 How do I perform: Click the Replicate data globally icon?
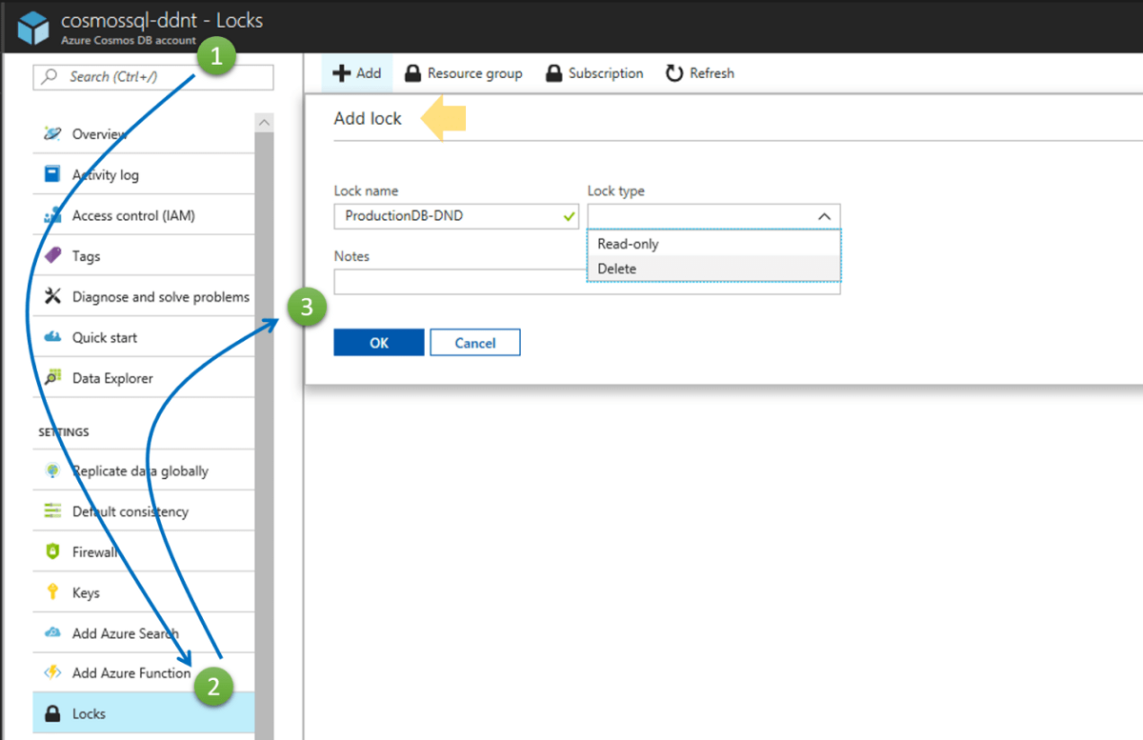tap(53, 470)
